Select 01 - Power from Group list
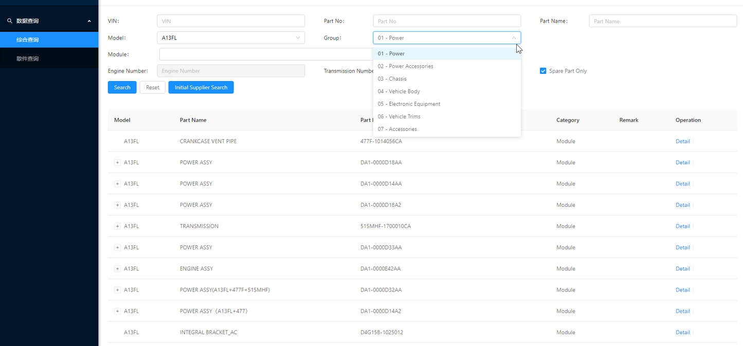 coord(447,53)
